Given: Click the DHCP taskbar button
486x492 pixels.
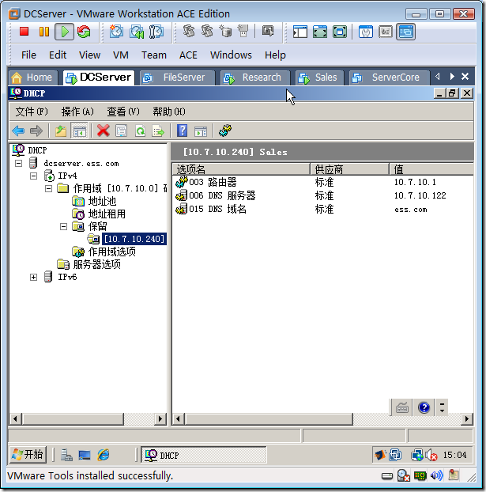Looking at the screenshot, I should pos(204,455).
